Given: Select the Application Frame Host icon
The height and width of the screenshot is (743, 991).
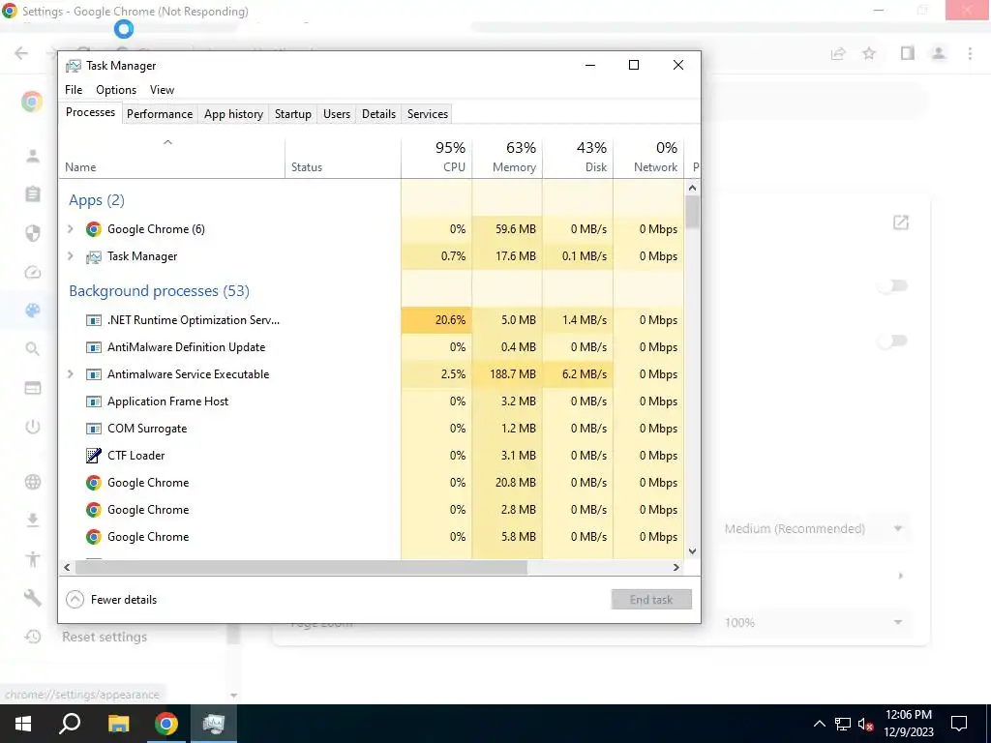Looking at the screenshot, I should point(94,401).
